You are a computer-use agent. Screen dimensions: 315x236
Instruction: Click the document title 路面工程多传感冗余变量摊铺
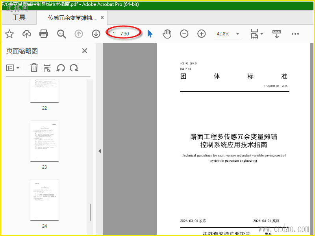(x=233, y=136)
